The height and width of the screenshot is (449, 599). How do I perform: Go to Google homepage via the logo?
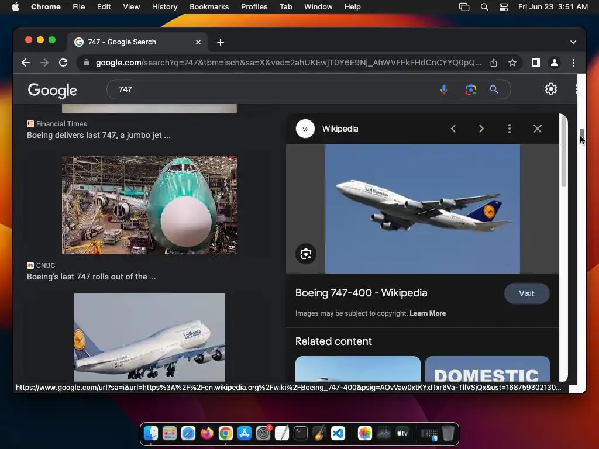coord(52,91)
